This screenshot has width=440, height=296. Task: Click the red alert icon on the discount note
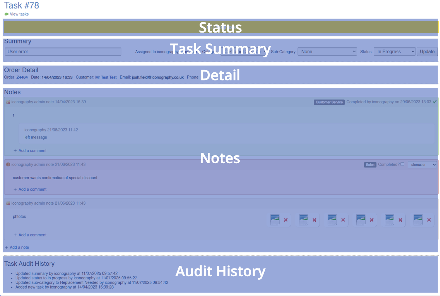[x=8, y=165]
